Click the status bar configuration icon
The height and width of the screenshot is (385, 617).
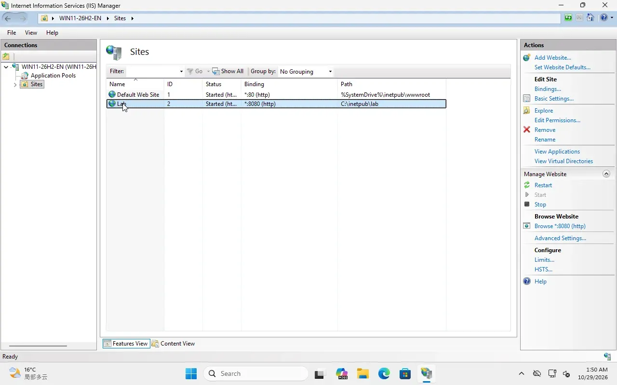point(607,356)
